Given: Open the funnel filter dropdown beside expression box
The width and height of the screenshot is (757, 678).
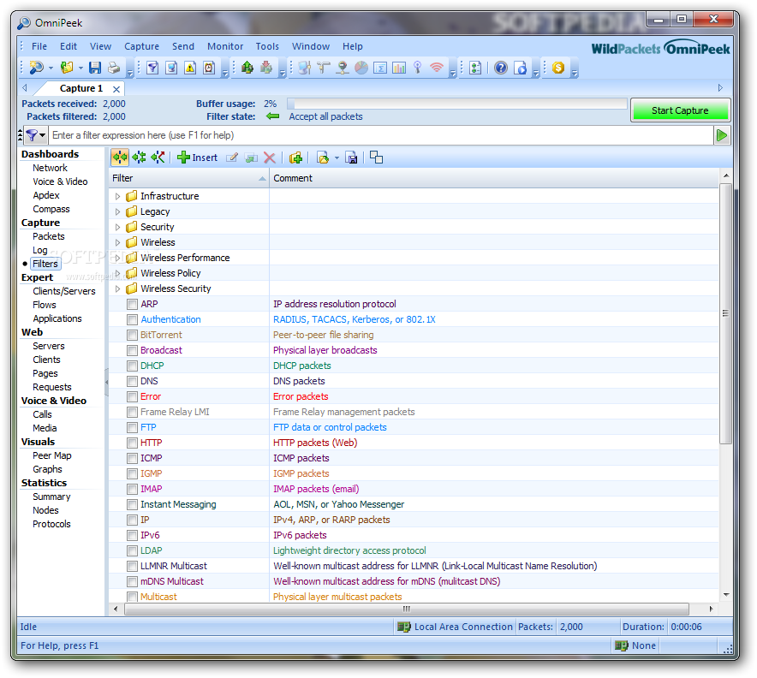Looking at the screenshot, I should [x=35, y=135].
